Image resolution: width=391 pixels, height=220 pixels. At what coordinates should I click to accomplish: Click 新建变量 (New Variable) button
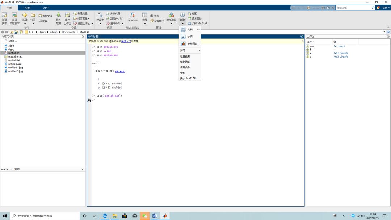coord(80,13)
